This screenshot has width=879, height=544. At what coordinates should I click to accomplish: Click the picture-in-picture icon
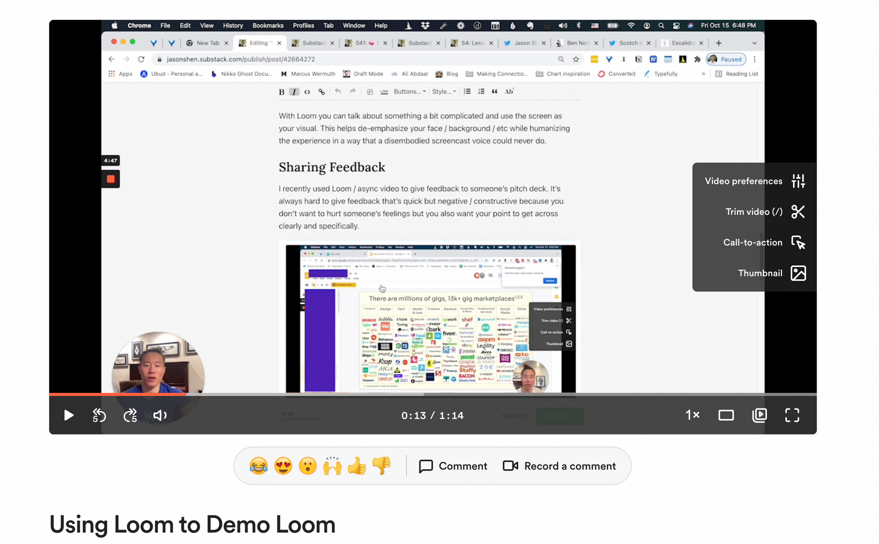click(759, 415)
